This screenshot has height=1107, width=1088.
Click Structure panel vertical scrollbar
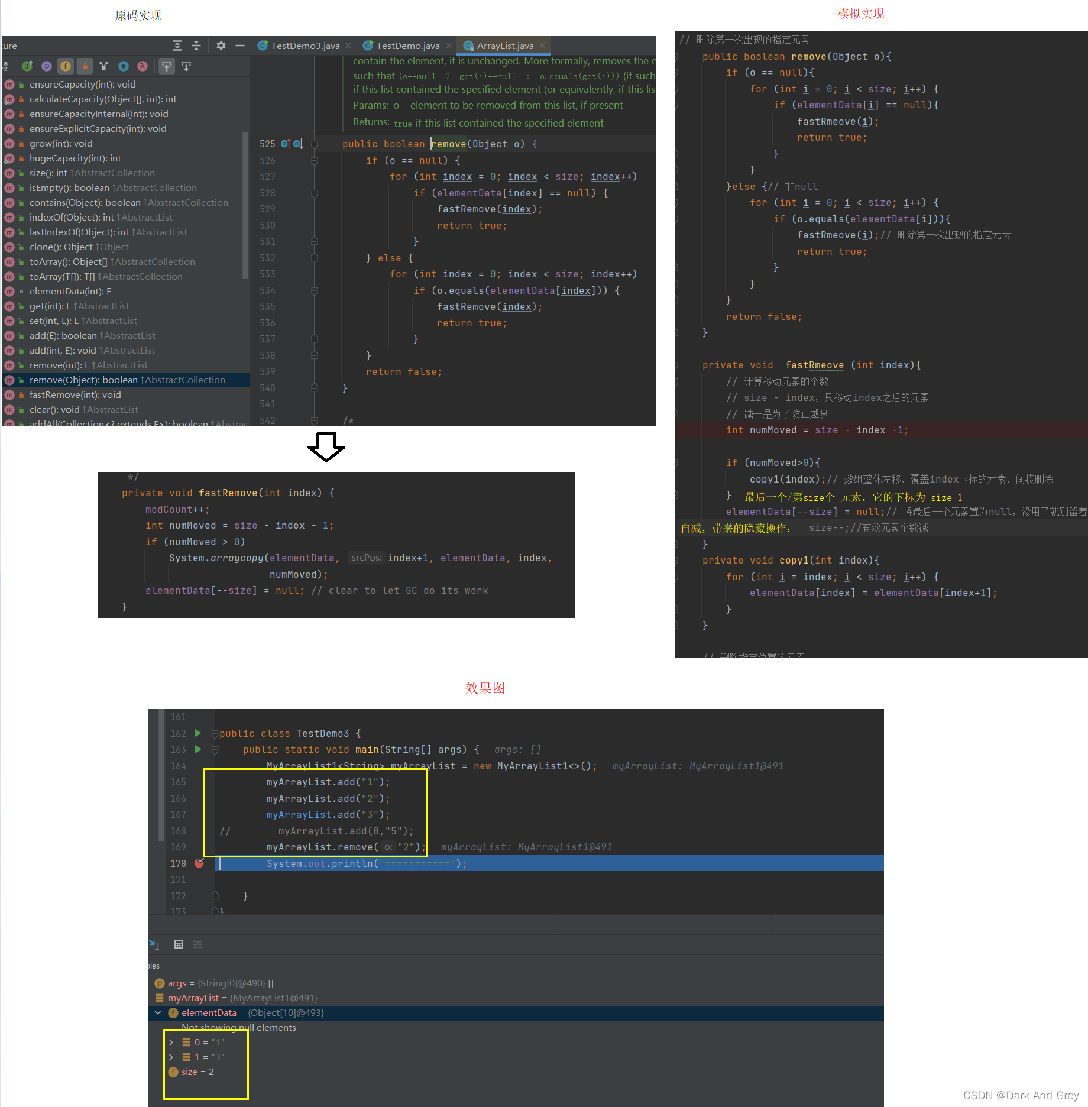(245, 205)
